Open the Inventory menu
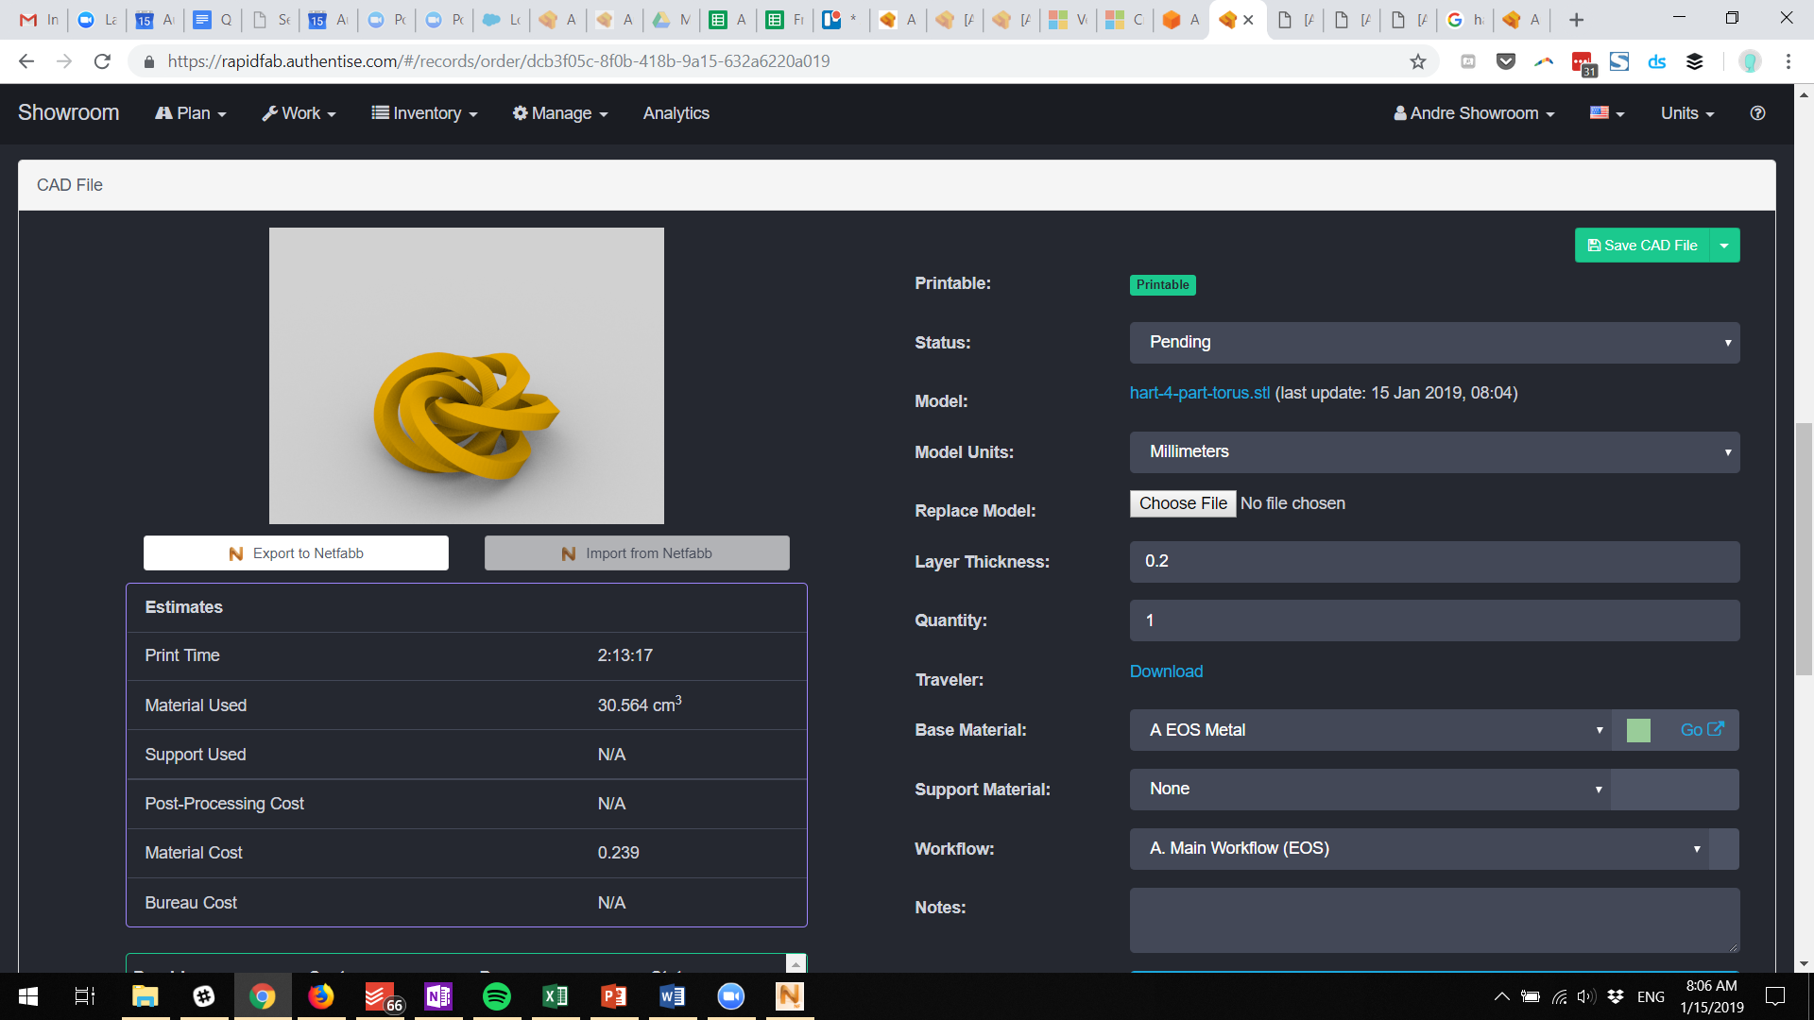 tap(424, 113)
